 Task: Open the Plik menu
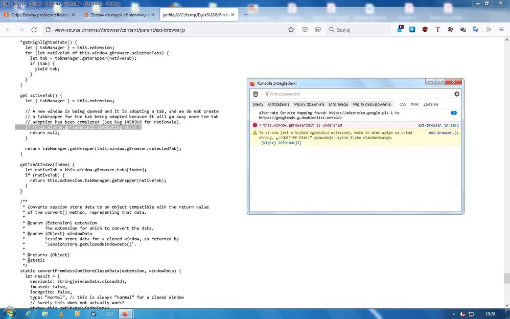[5, 4]
